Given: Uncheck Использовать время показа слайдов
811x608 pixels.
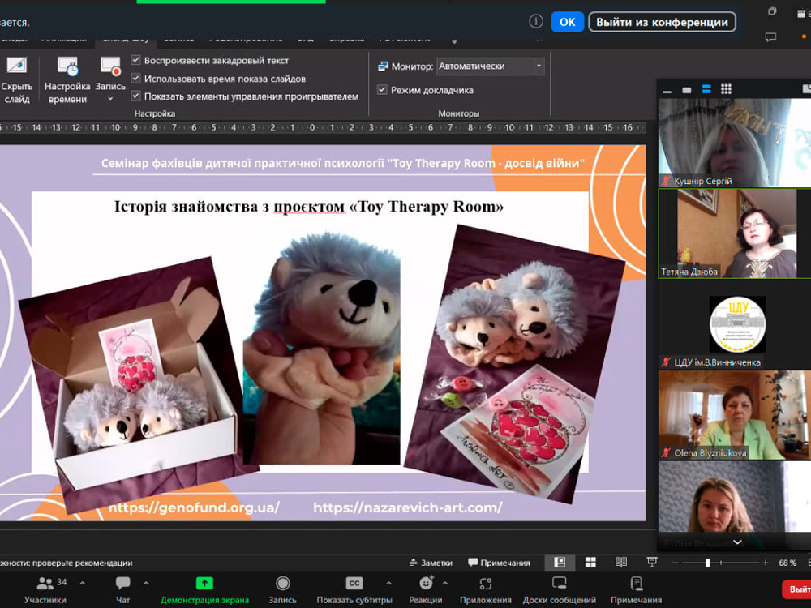Looking at the screenshot, I should (x=136, y=79).
